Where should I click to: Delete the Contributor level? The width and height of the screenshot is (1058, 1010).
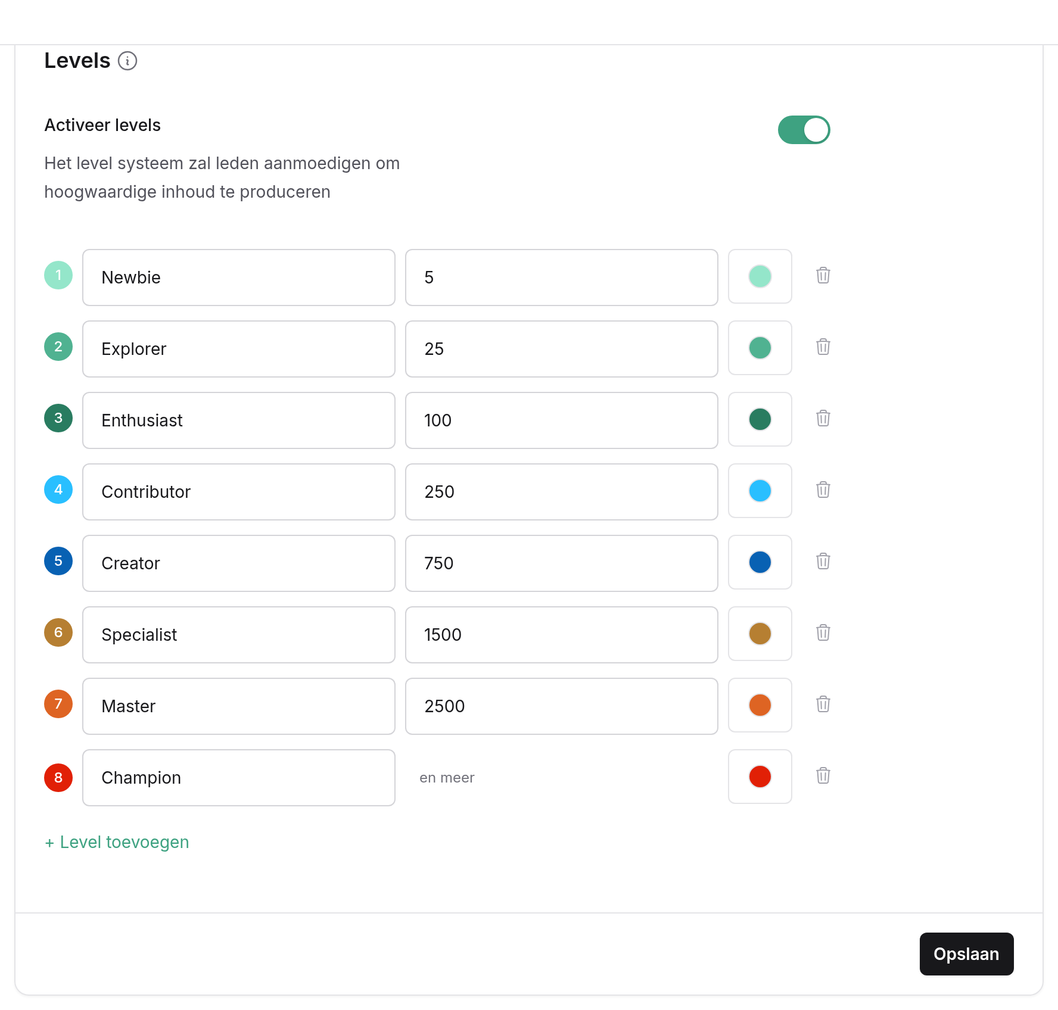(823, 490)
